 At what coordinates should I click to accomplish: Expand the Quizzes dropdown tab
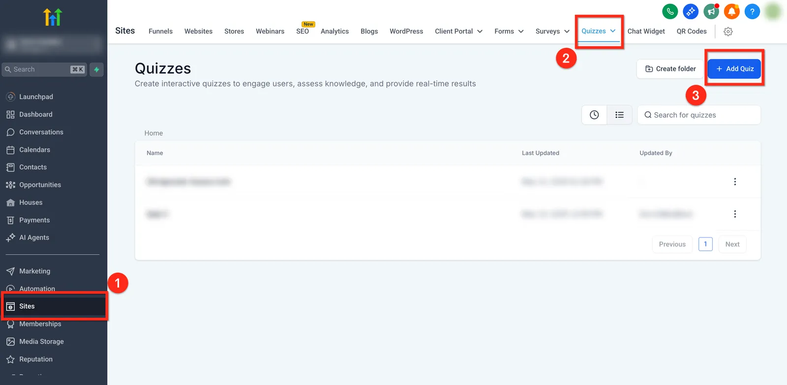click(x=599, y=31)
